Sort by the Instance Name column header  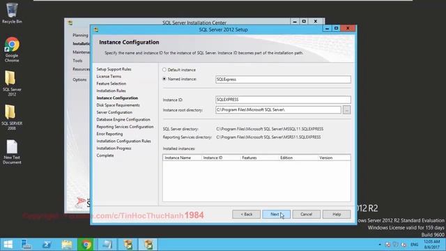[182, 158]
